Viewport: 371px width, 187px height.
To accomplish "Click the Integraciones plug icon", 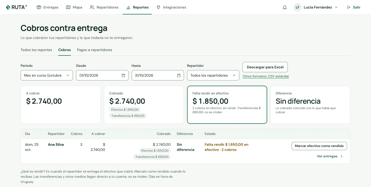I will coord(158,7).
